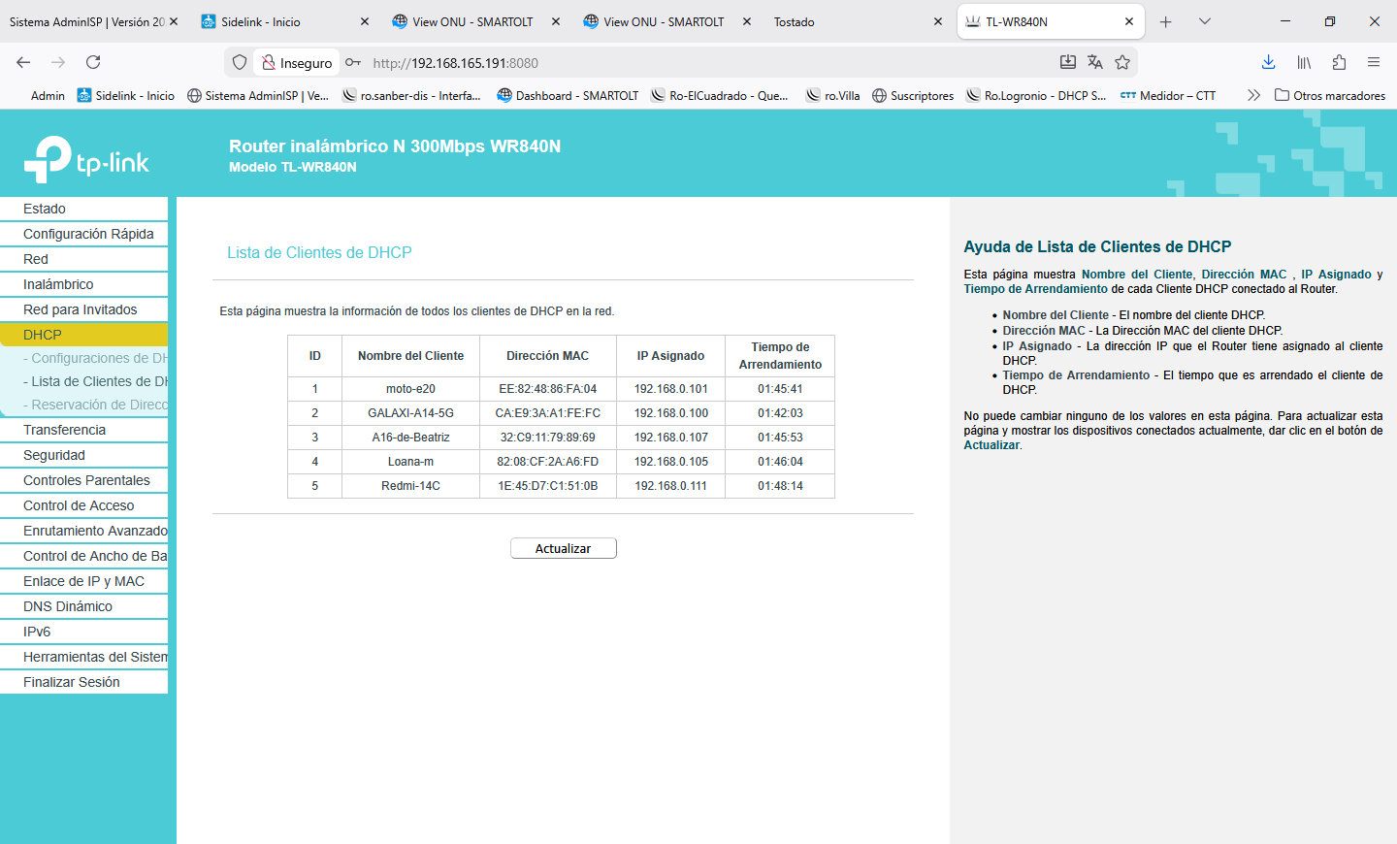Click the translate page icon
Screen dimensions: 1397x844
tap(1095, 62)
